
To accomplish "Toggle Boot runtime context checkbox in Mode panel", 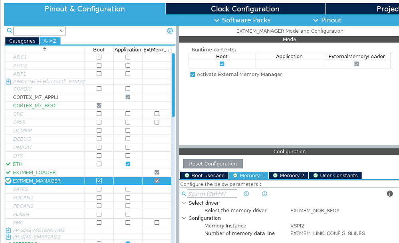I will 222,64.
